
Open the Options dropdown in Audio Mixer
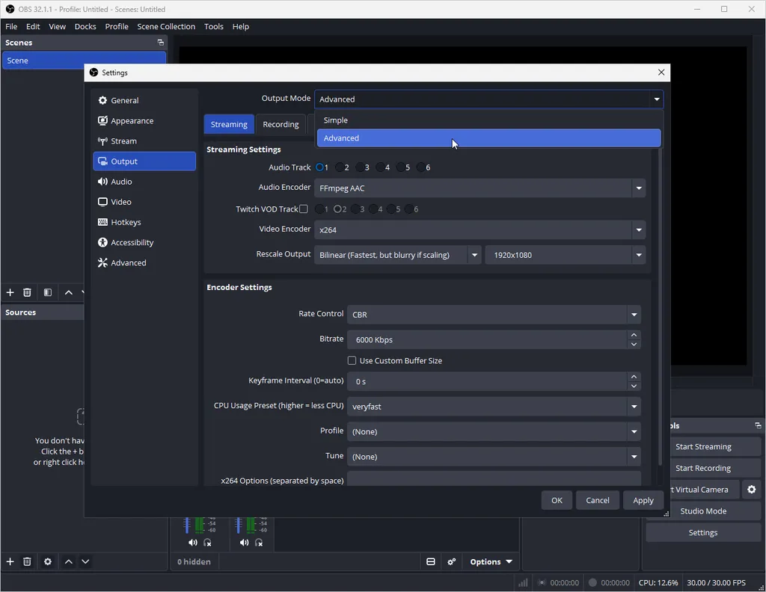click(x=490, y=561)
